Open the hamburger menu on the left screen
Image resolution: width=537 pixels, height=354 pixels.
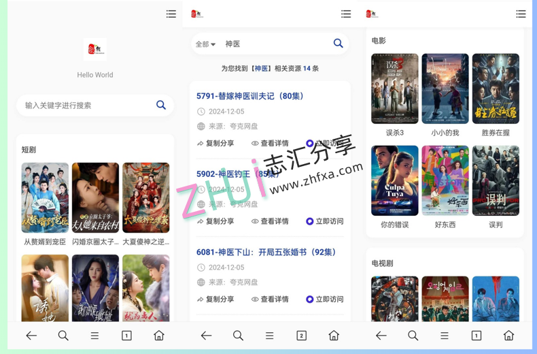(x=171, y=14)
